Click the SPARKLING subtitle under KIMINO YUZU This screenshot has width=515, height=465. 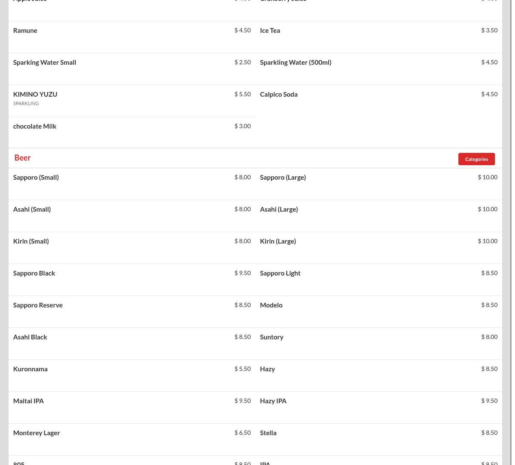point(26,103)
